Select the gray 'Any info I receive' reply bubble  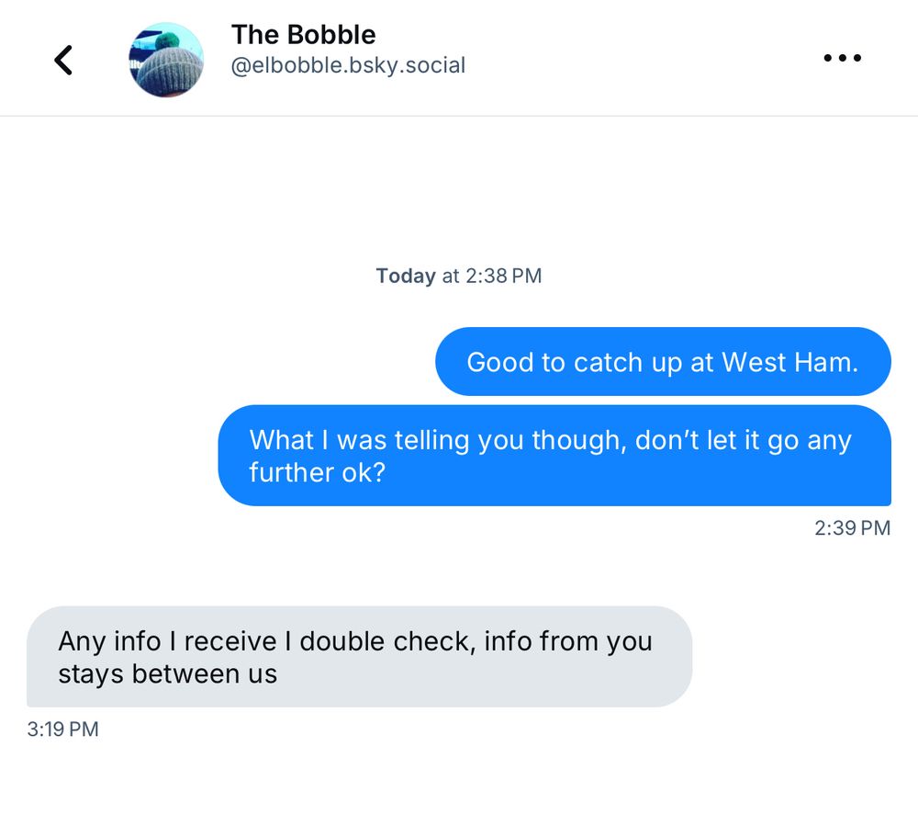tap(360, 656)
